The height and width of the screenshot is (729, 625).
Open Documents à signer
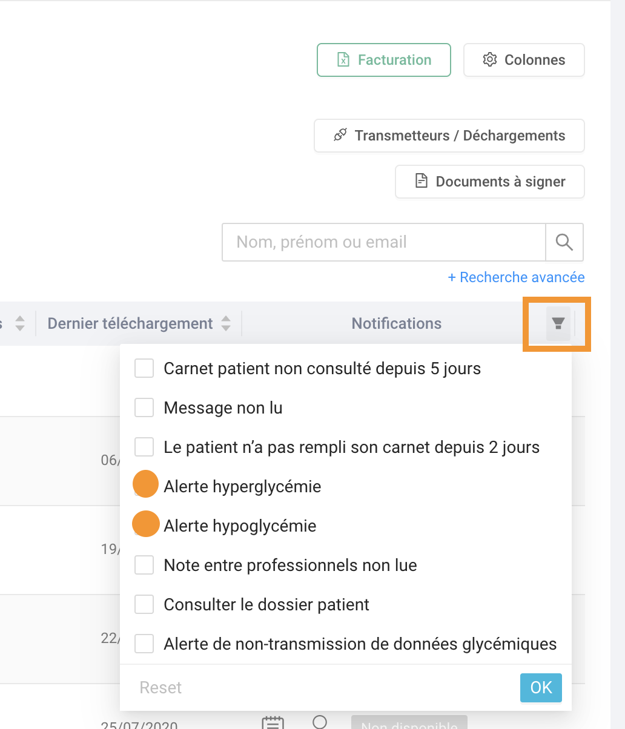[490, 182]
